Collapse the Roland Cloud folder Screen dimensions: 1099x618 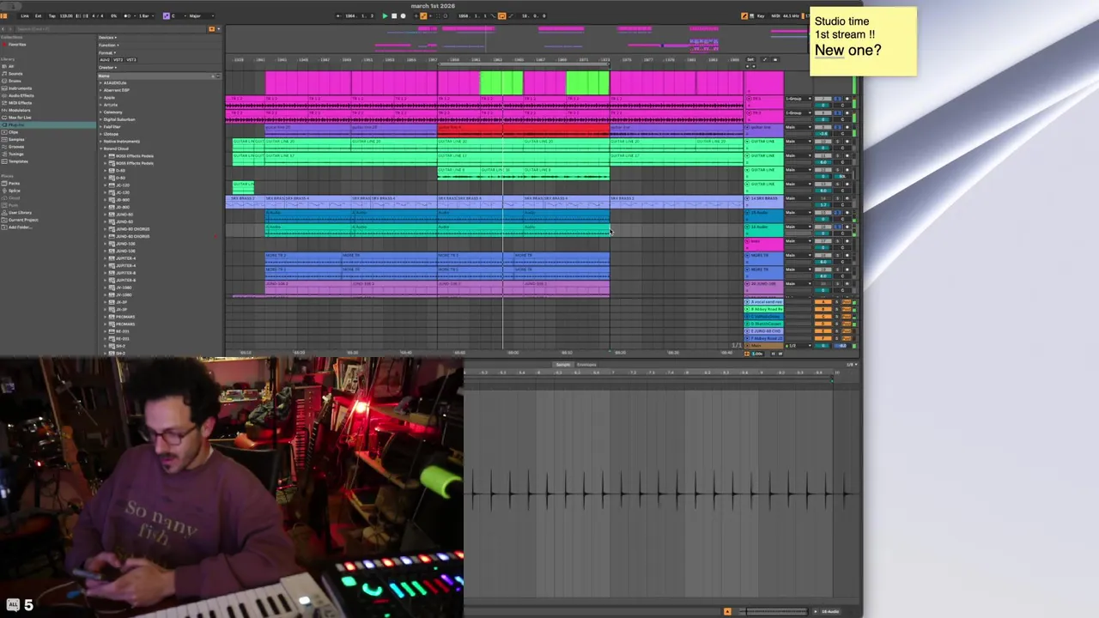pos(101,148)
